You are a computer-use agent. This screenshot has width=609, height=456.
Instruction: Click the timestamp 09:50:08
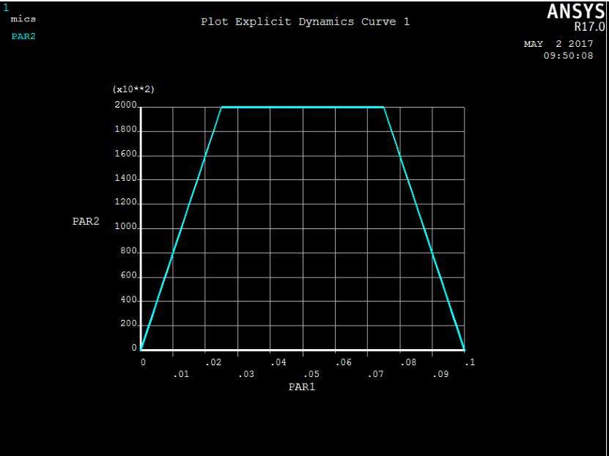[x=568, y=56]
